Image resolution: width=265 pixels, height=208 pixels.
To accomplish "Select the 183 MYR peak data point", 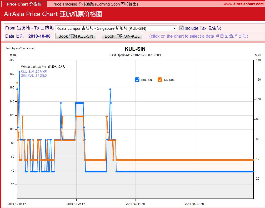I will (19, 72).
